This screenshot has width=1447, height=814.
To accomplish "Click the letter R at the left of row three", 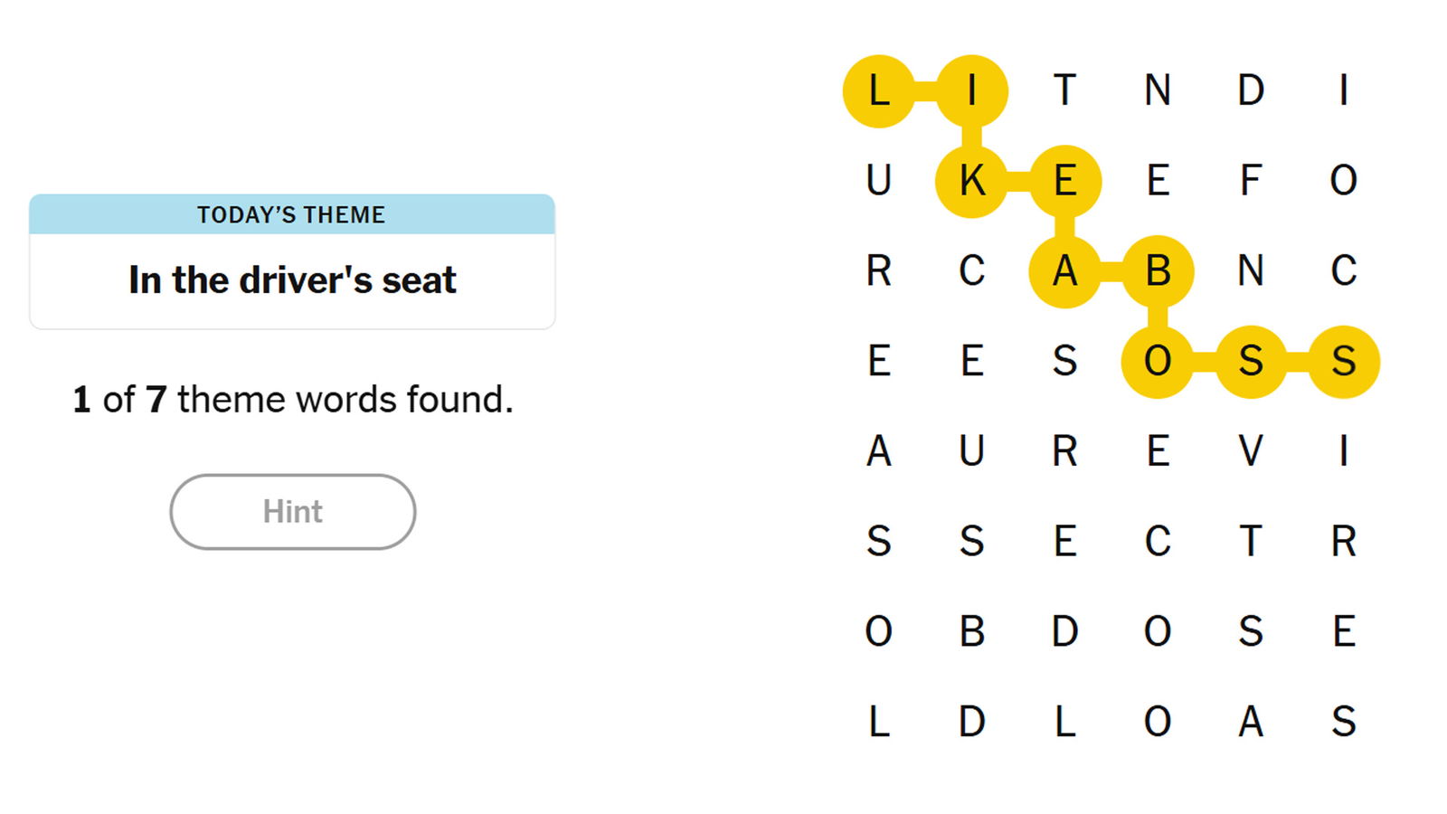I will point(879,272).
